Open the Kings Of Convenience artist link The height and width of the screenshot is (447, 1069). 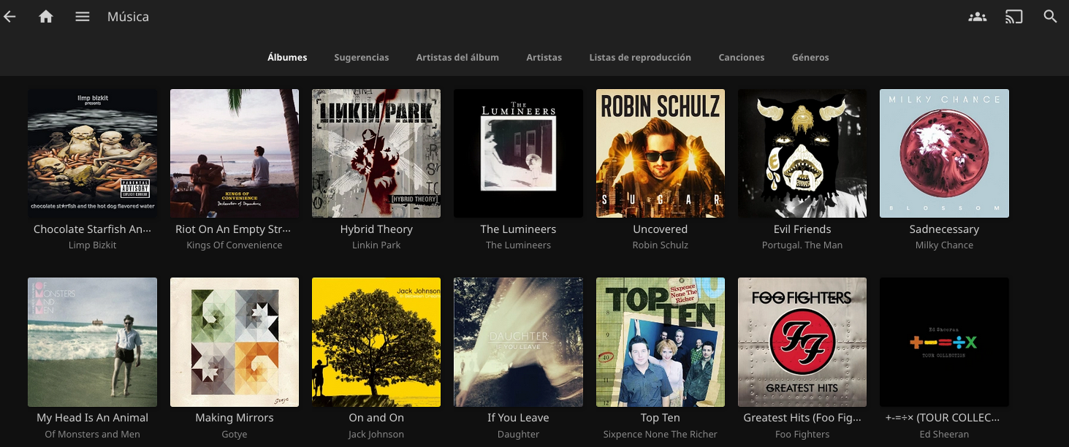point(235,245)
